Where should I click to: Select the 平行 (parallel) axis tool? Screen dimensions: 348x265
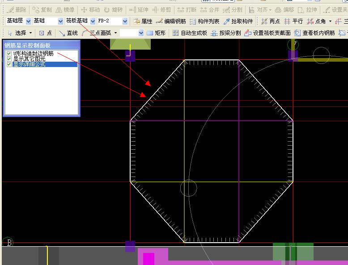click(x=293, y=21)
